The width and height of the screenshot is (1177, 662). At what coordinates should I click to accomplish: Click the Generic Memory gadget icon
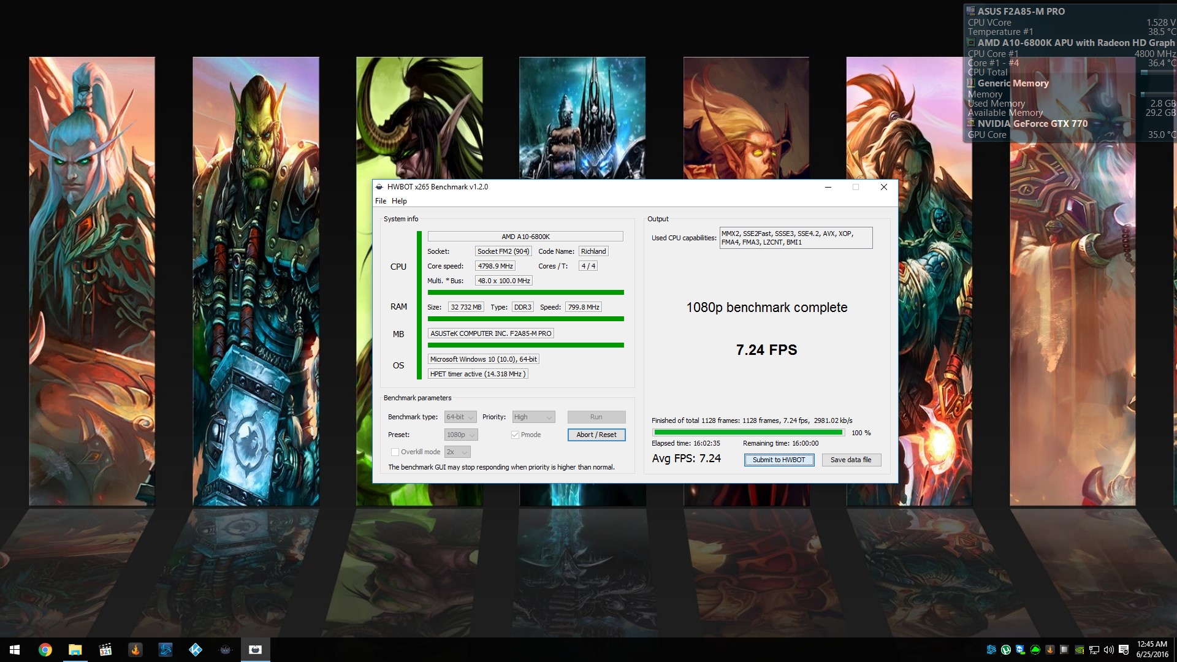click(x=971, y=83)
